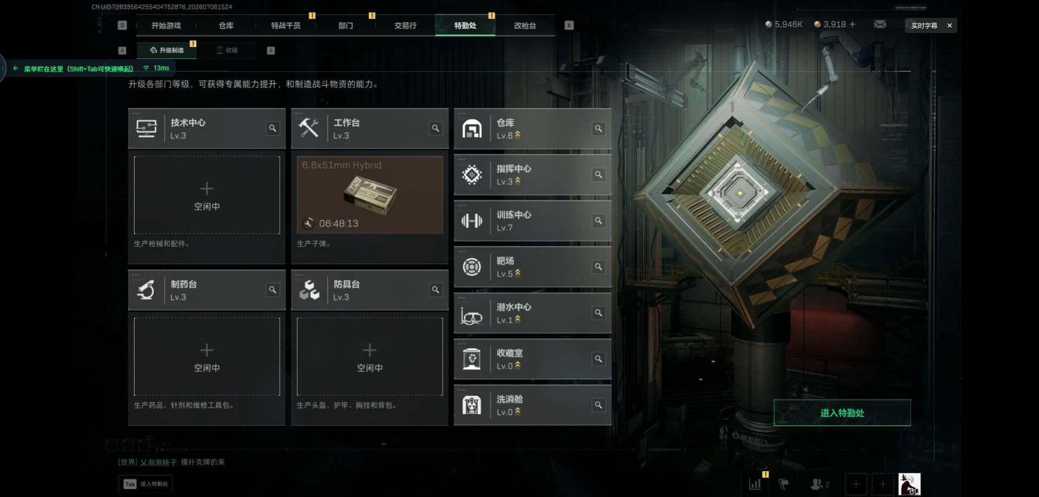The image size is (1039, 497).
Task: Click the mail envelope icon
Action: point(880,24)
